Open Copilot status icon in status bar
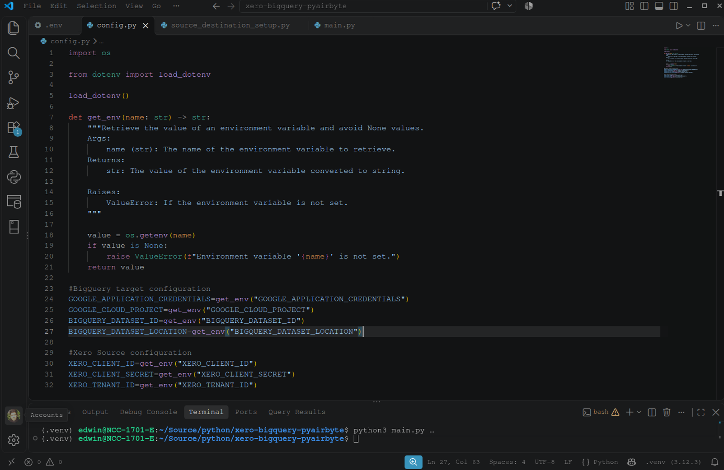Screen dimensions: 724x470 tap(631, 462)
